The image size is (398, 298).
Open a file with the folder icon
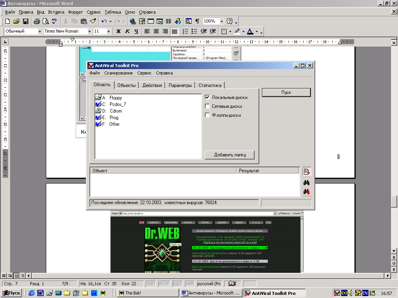16,21
